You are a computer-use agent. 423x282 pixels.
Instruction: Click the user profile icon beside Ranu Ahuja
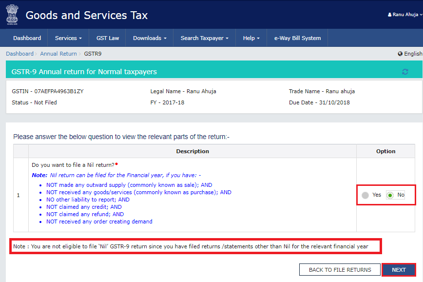click(x=389, y=15)
